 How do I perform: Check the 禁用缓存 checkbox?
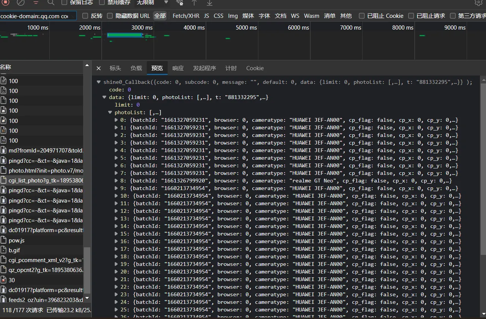(x=102, y=2)
